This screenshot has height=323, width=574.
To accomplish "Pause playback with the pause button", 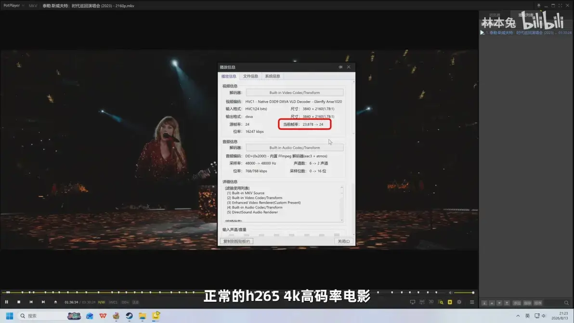I will click(x=7, y=302).
